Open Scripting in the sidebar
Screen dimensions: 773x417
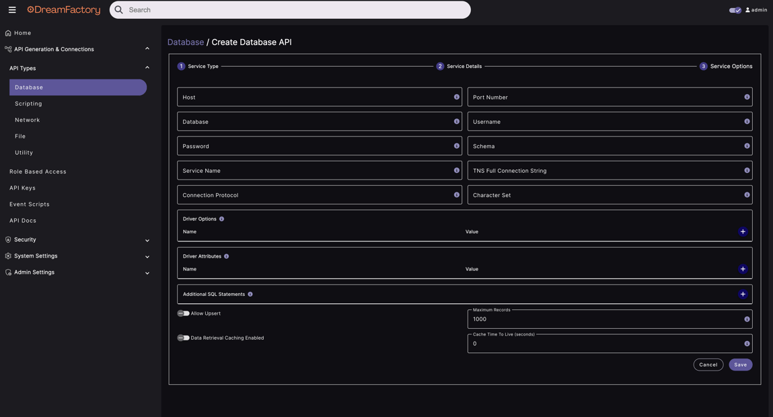tap(28, 104)
